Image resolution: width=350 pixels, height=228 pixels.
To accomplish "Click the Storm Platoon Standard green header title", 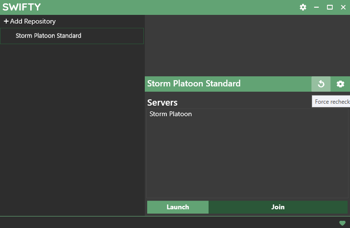I will coord(194,84).
